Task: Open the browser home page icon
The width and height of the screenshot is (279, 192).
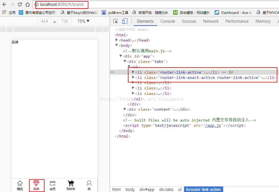Action: coord(28,4)
